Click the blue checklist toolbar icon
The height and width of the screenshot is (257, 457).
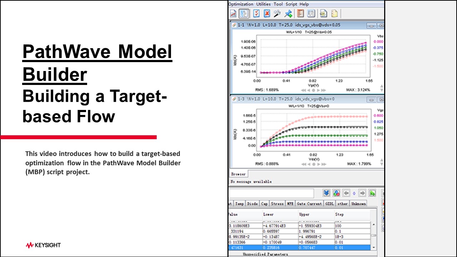[256, 14]
